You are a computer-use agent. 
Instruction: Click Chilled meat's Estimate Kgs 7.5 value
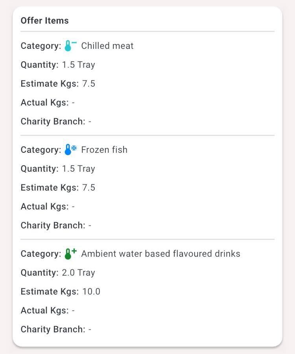click(88, 83)
